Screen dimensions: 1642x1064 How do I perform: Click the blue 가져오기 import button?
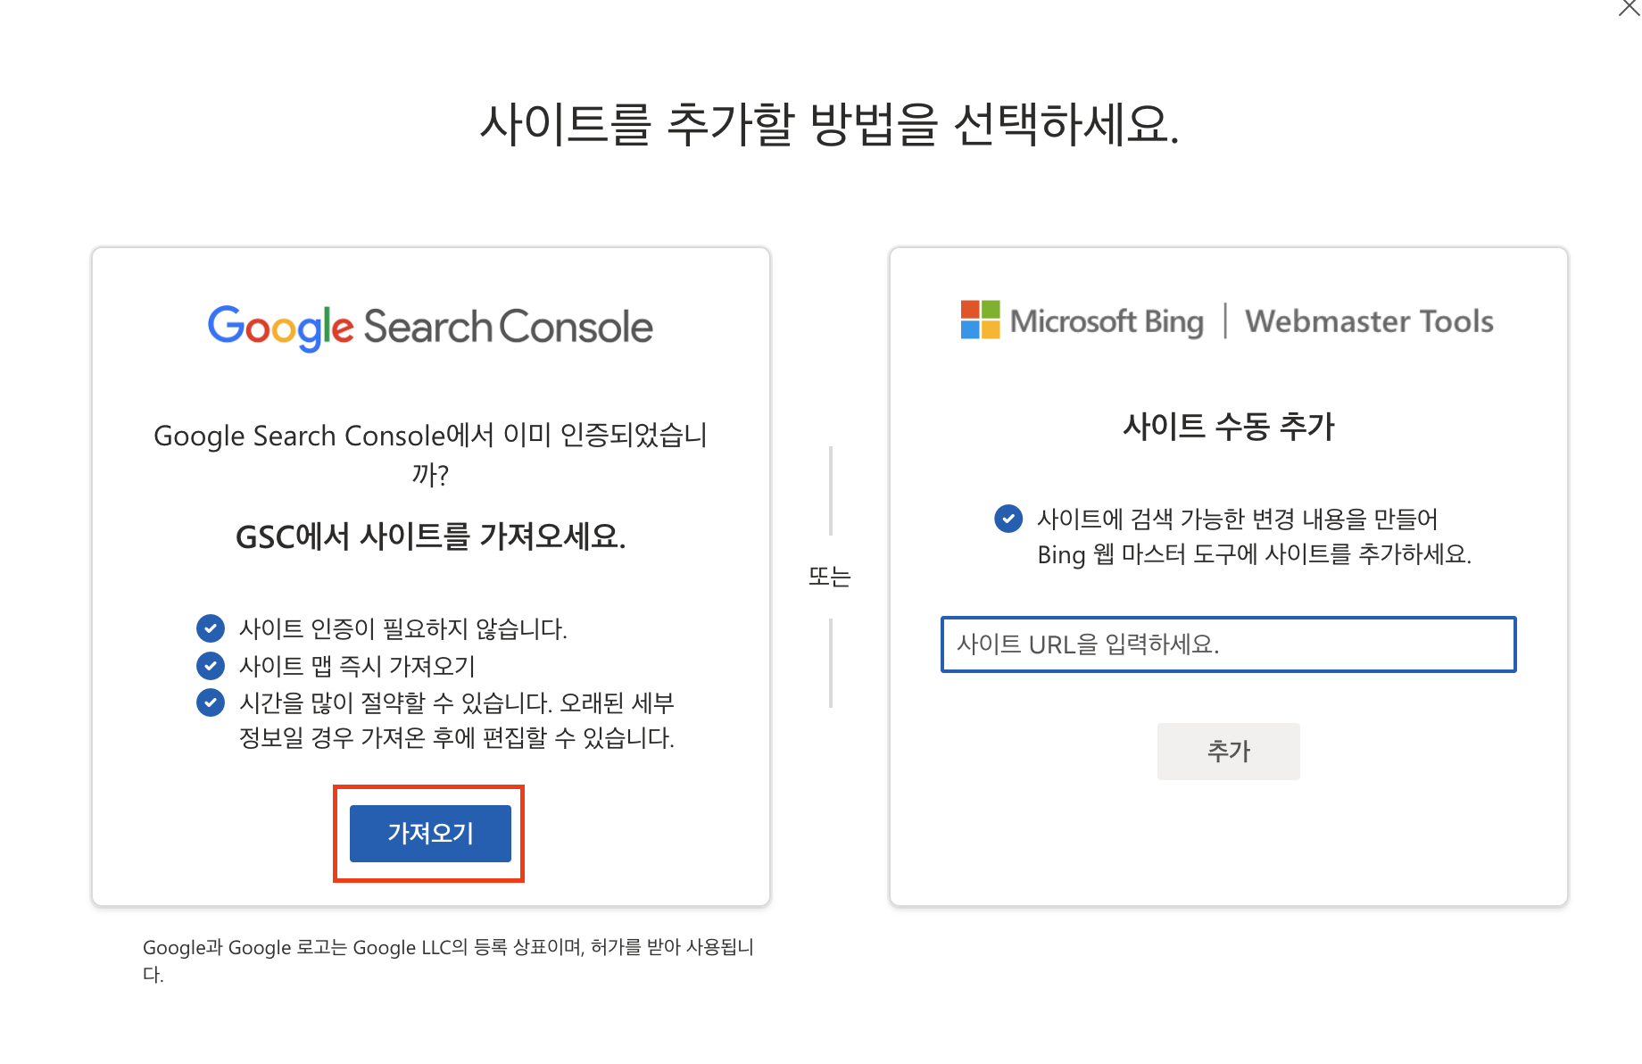tap(430, 834)
